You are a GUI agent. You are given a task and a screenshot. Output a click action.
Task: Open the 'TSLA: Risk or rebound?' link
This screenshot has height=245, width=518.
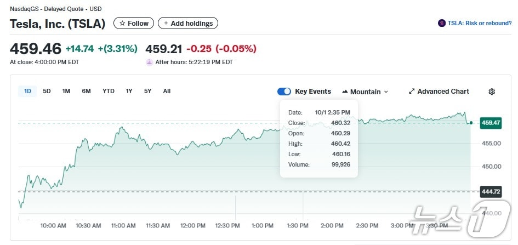click(479, 23)
